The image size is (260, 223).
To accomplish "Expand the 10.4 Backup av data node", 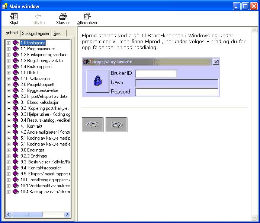I will tap(9, 192).
